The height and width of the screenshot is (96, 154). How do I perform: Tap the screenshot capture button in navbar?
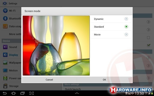tap(32, 93)
